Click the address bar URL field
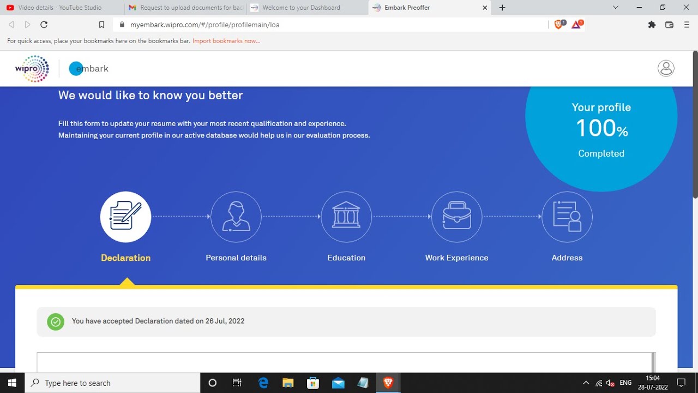The width and height of the screenshot is (698, 393). coord(330,25)
